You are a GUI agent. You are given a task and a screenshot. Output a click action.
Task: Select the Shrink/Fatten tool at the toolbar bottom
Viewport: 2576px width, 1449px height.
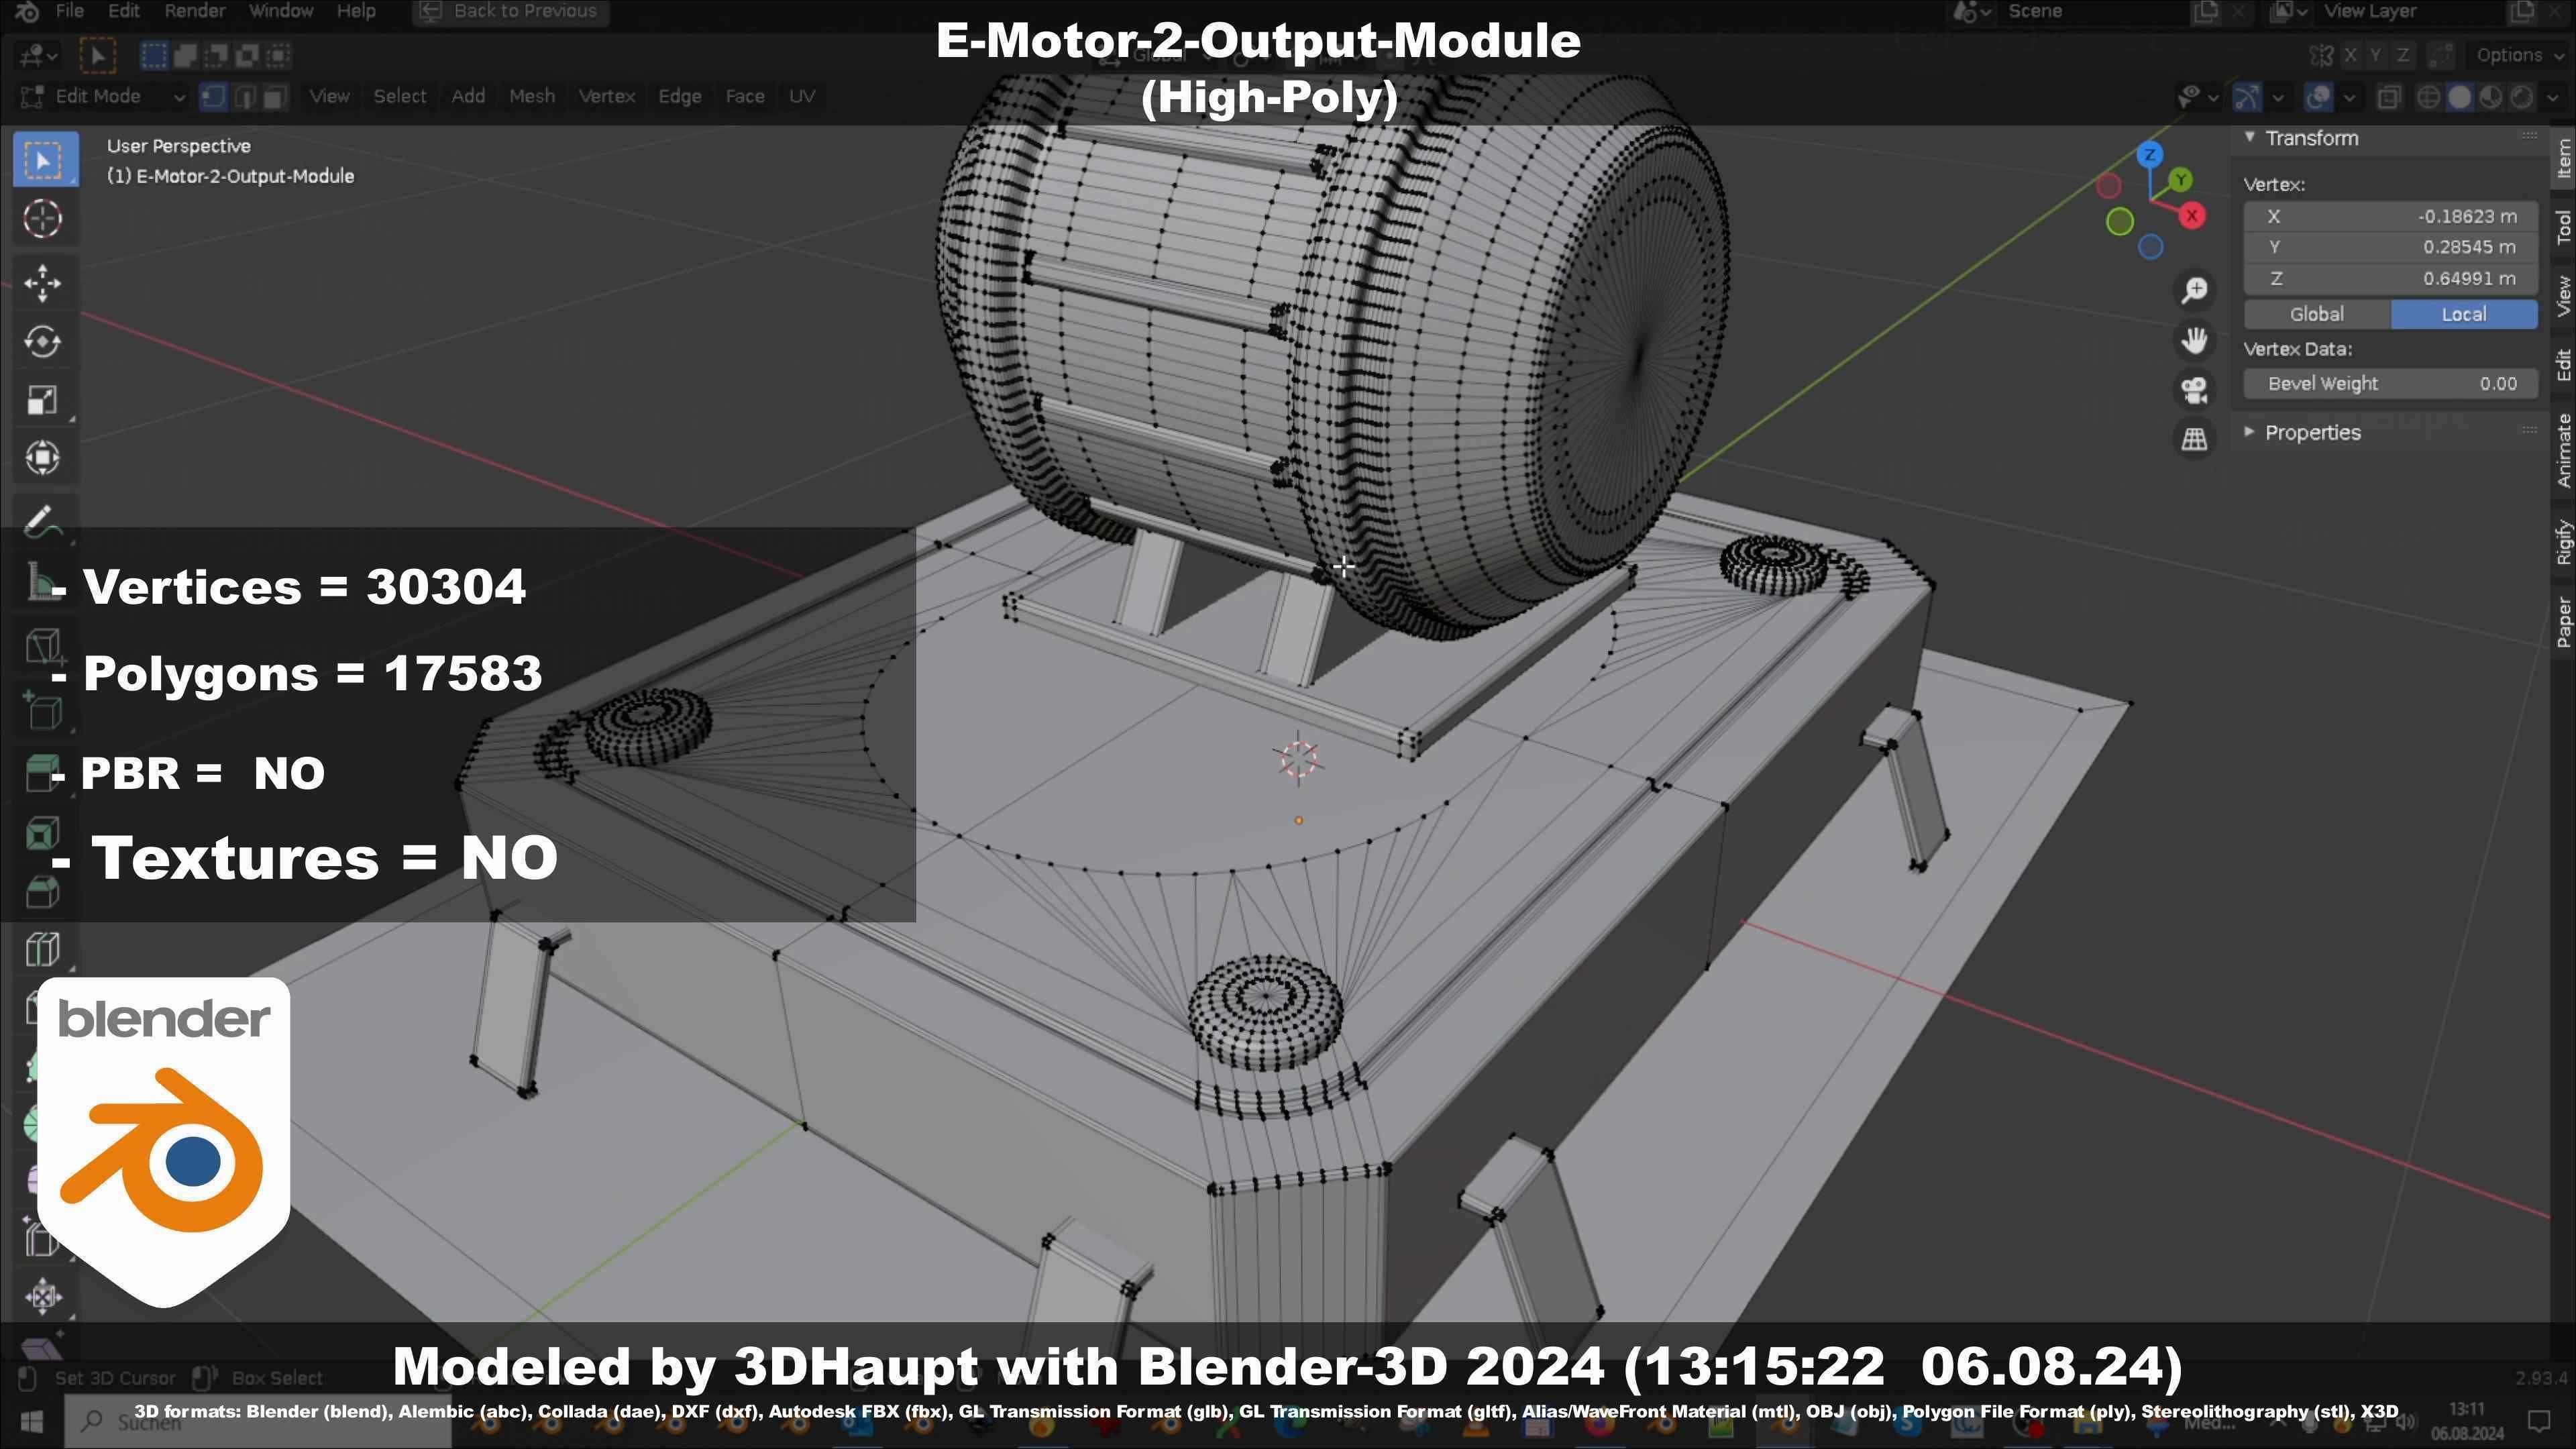tap(42, 1297)
